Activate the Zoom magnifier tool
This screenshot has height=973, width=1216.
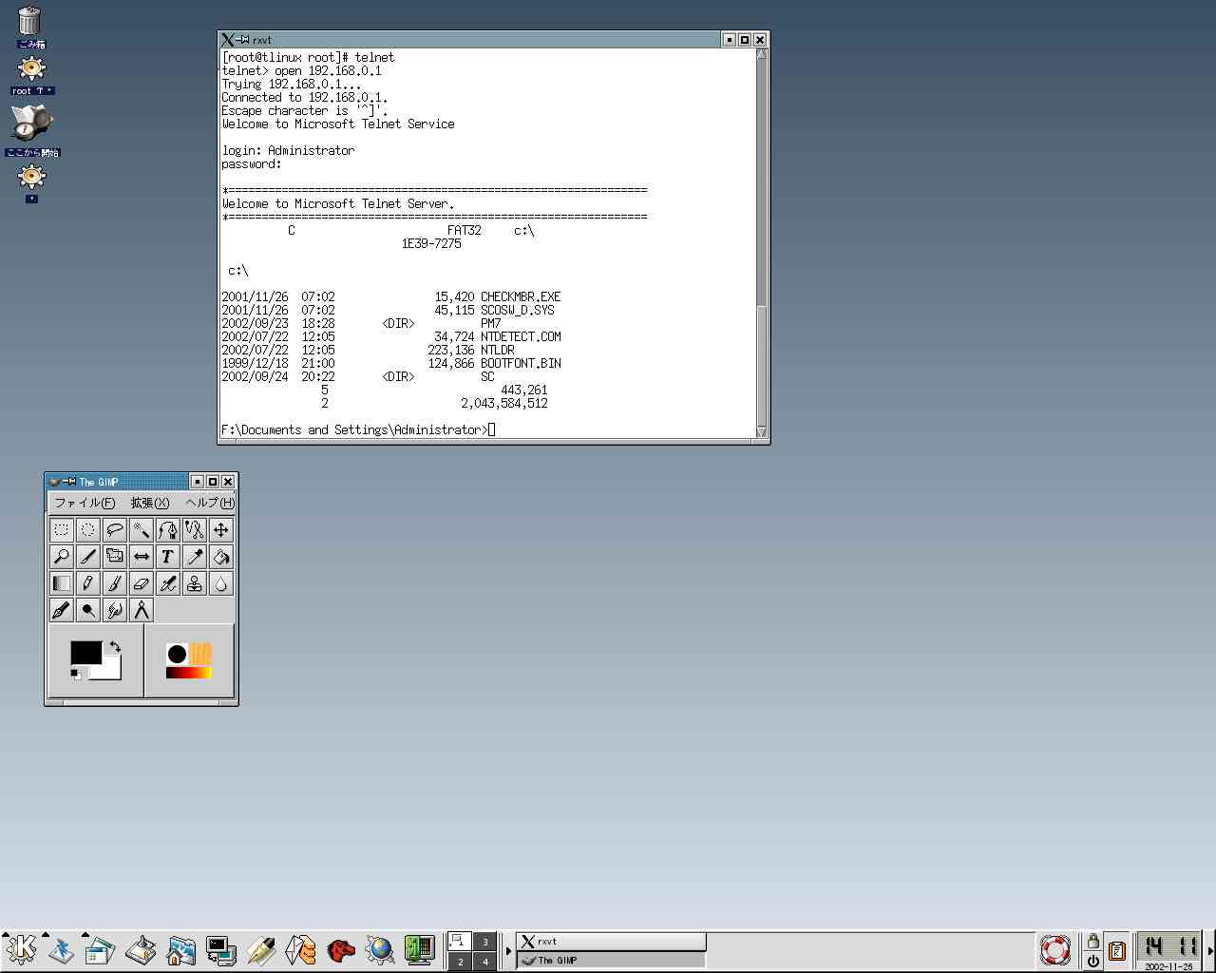point(62,557)
